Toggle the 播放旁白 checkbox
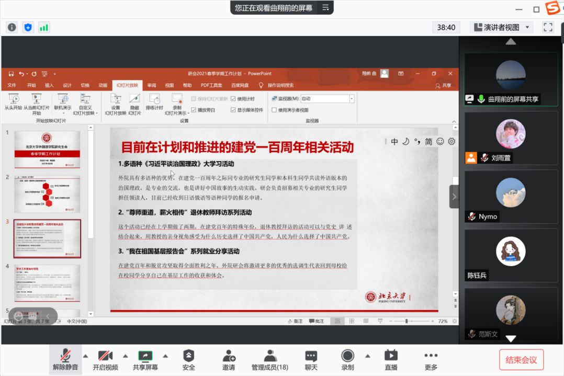Image resolution: width=564 pixels, height=376 pixels. tap(194, 110)
